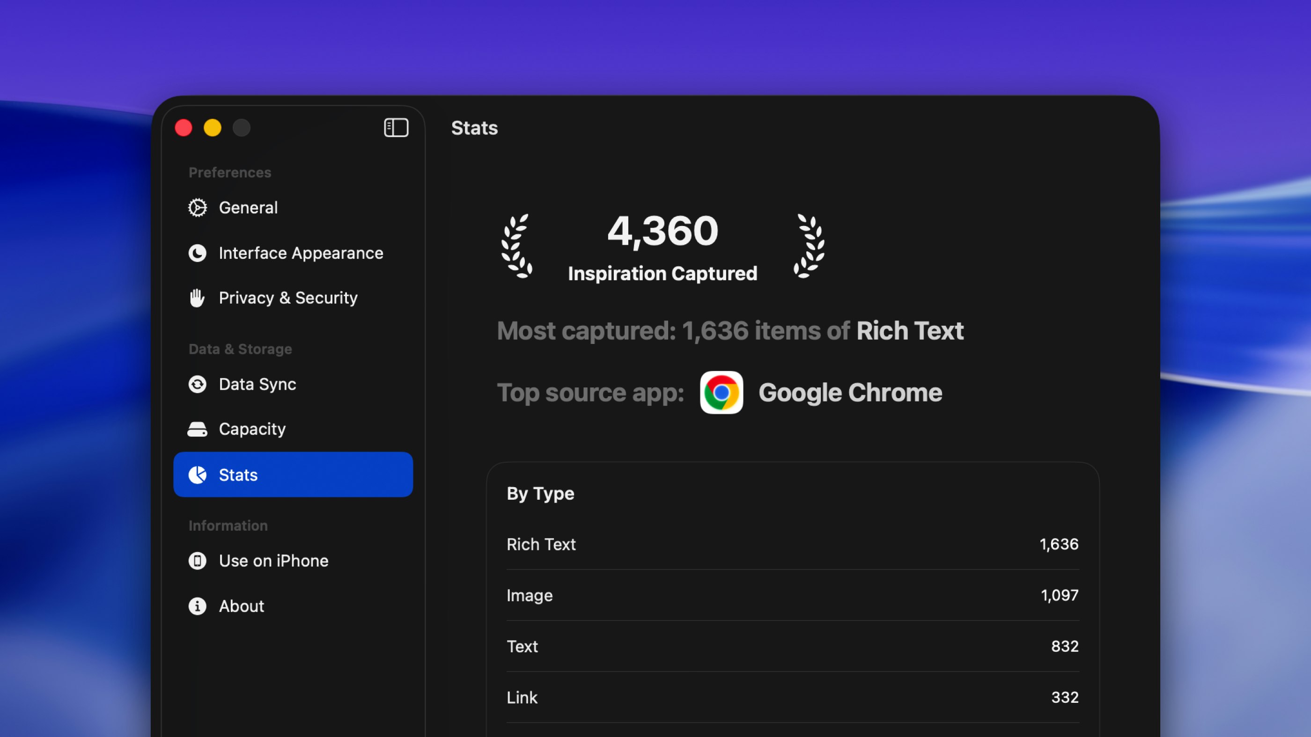Open the About page label
The height and width of the screenshot is (737, 1311).
pos(241,606)
